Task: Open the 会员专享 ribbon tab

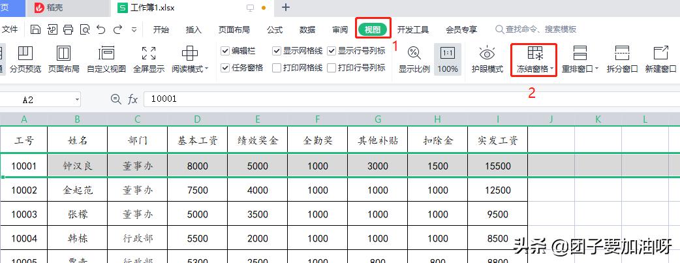Action: (461, 29)
